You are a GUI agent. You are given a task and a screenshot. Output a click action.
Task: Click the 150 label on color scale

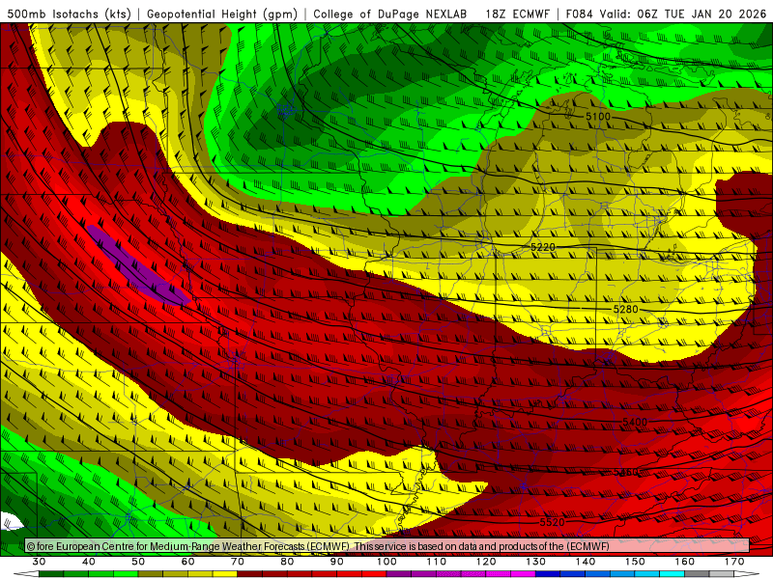click(x=635, y=562)
